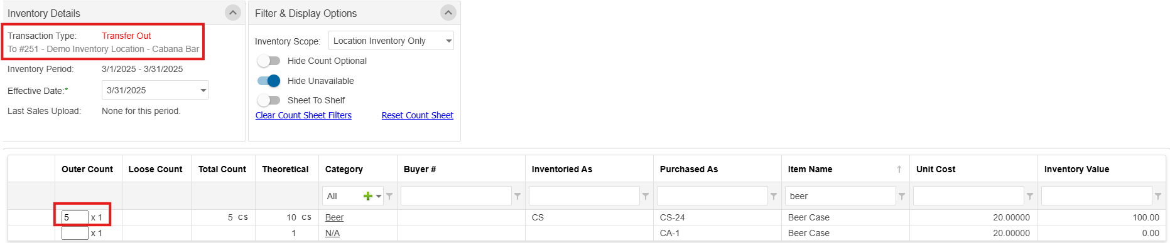Toggle the Hide Count Optional switch
The image size is (1170, 243).
coord(269,61)
